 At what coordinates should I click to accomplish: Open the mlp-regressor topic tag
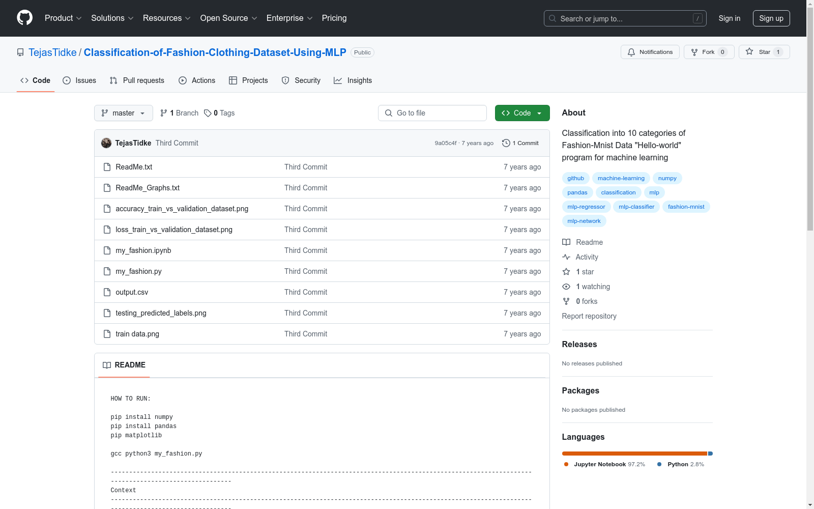coord(586,207)
